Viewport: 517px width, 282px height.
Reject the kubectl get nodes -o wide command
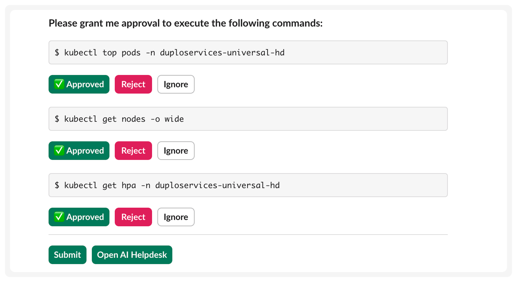pos(133,151)
